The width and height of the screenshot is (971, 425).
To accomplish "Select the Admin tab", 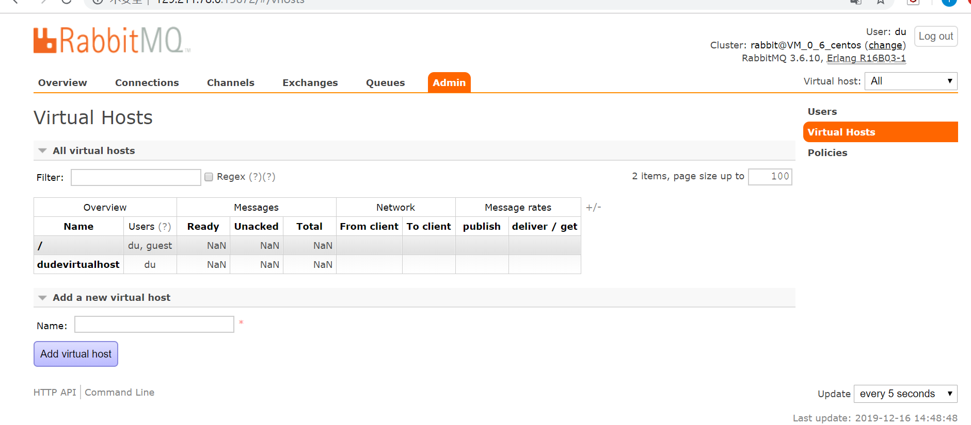I will (449, 82).
